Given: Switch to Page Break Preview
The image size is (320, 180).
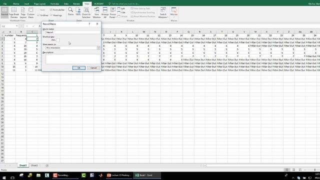Looking at the screenshot, I should pyautogui.click(x=14, y=12).
